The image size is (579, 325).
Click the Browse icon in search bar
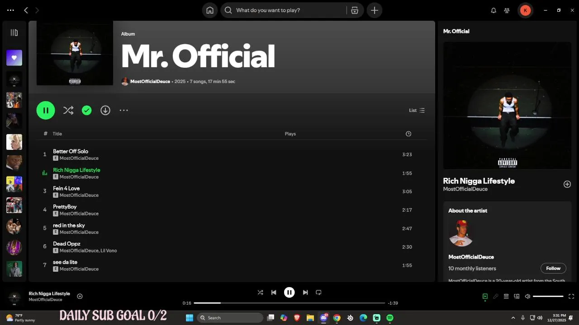(x=355, y=10)
